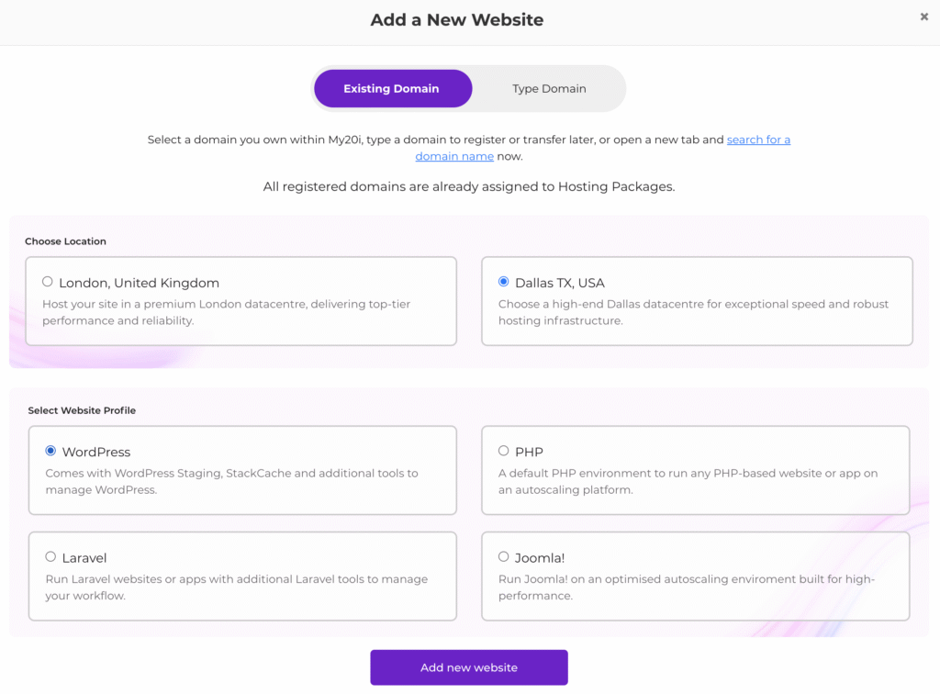Choose the WordPress profile radio button
Image resolution: width=940 pixels, height=694 pixels.
coord(50,451)
